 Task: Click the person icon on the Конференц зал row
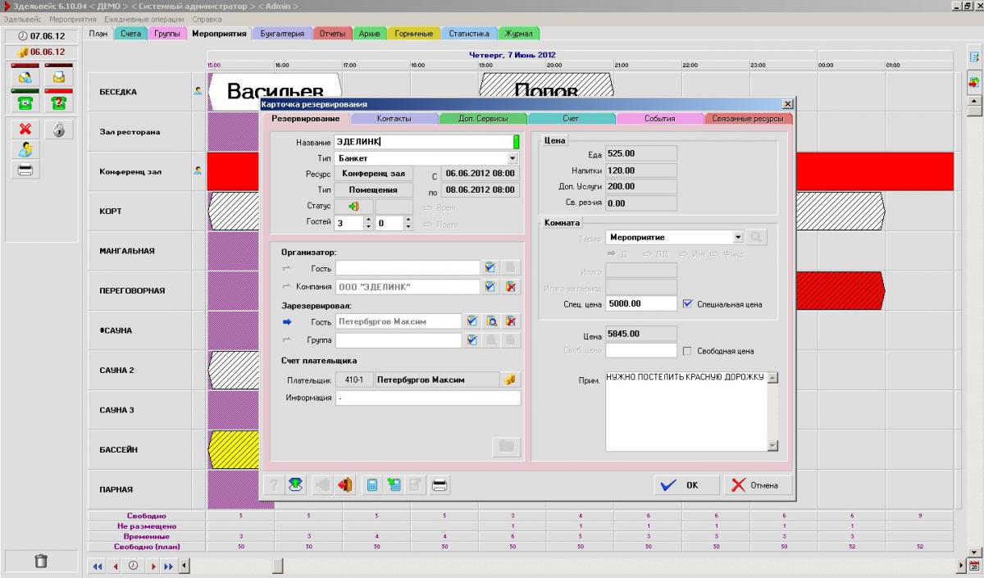click(198, 171)
